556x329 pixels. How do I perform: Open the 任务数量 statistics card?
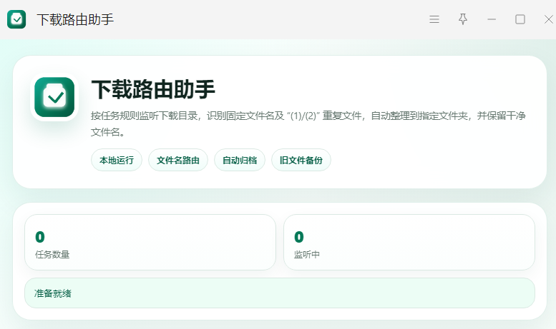pyautogui.click(x=150, y=243)
